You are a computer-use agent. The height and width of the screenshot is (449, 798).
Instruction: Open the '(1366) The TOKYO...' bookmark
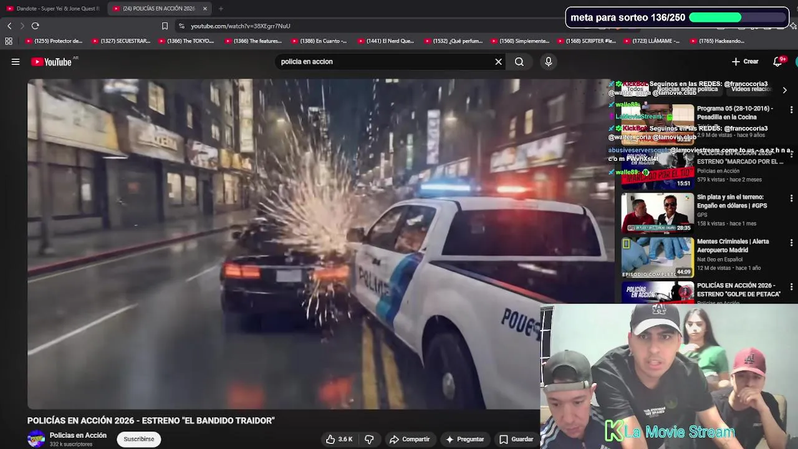point(186,41)
